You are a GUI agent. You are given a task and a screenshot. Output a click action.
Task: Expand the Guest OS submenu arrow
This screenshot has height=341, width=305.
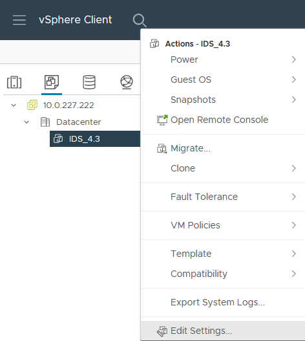pyautogui.click(x=294, y=80)
